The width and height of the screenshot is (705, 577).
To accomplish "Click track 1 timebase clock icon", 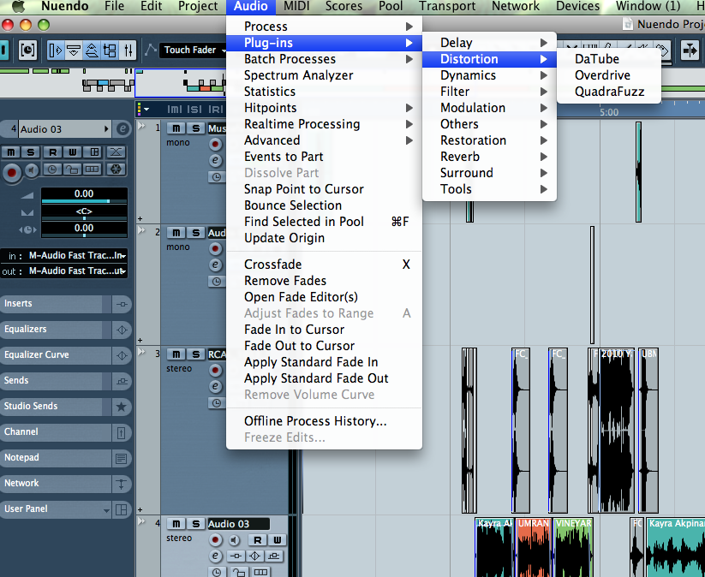I will pyautogui.click(x=216, y=177).
